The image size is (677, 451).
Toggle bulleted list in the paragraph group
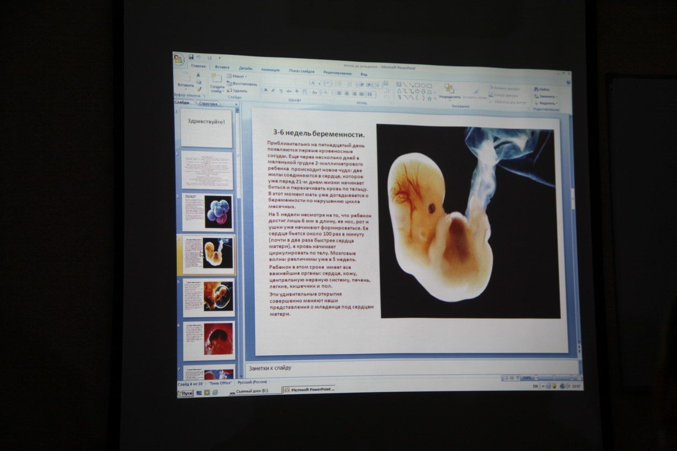pyautogui.click(x=339, y=84)
